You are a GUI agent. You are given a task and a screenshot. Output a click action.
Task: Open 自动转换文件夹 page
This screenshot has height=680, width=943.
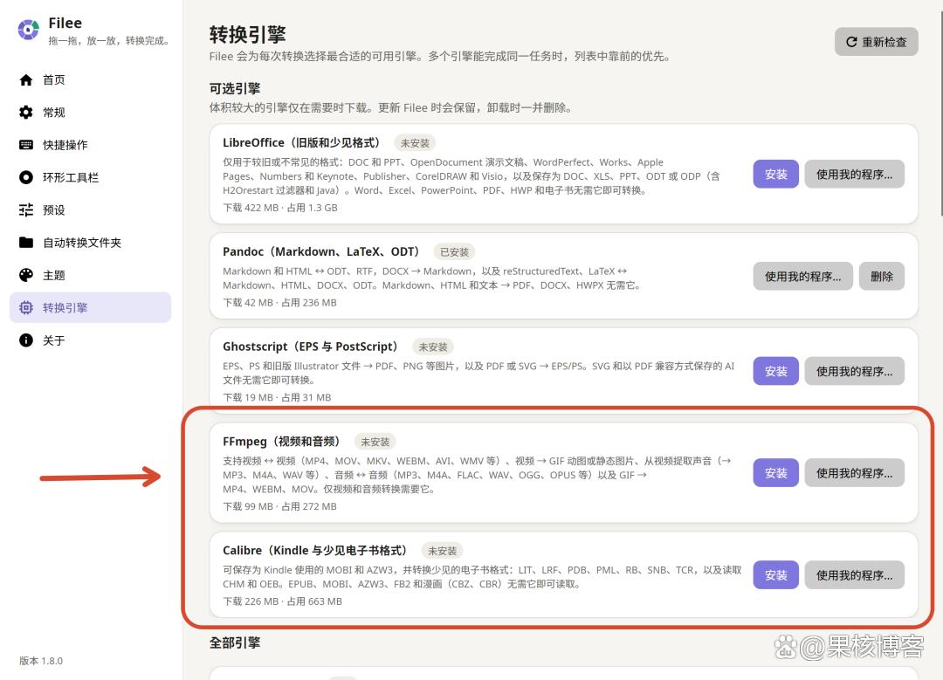point(90,243)
